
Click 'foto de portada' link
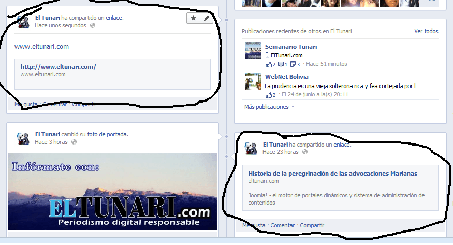[107, 134]
